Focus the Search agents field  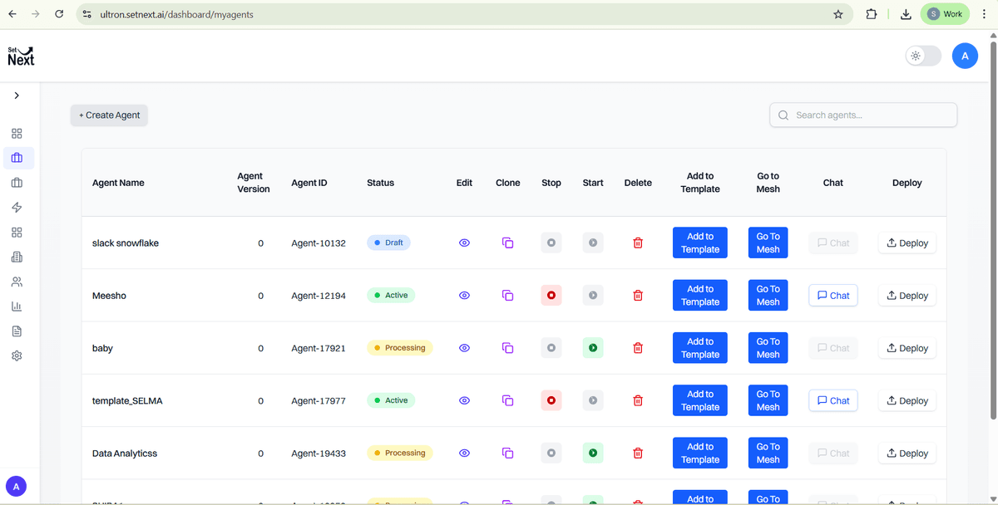863,115
